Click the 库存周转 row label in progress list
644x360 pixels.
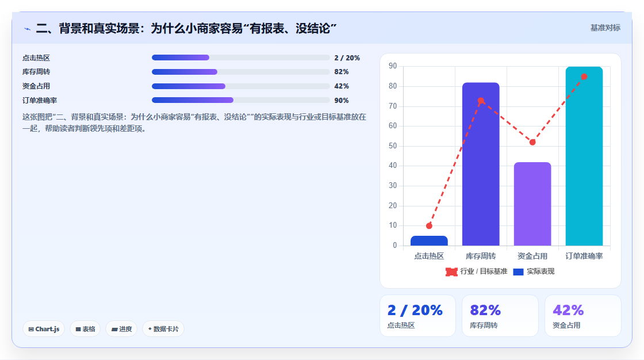pyautogui.click(x=36, y=72)
